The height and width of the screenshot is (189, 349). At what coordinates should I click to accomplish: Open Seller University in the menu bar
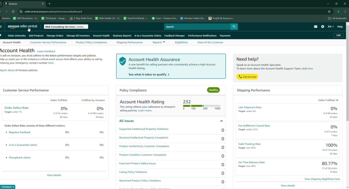(x=17, y=35)
